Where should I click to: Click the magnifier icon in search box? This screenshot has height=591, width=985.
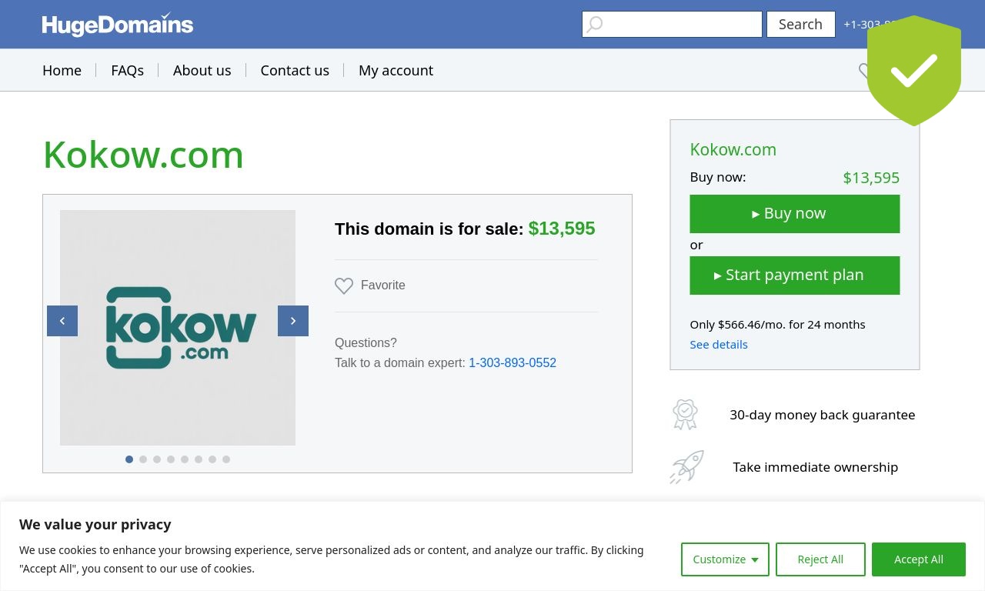(x=595, y=25)
